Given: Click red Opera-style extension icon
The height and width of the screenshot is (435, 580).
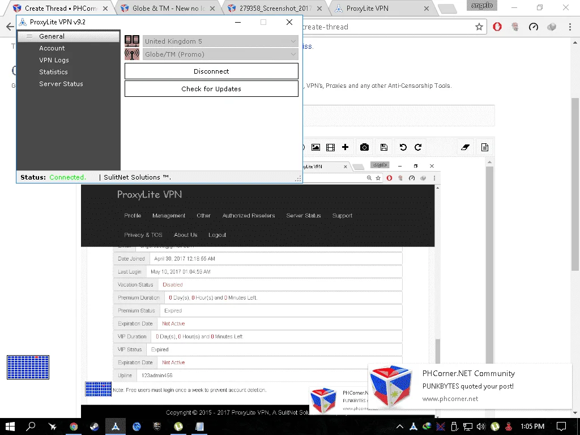Looking at the screenshot, I should tap(497, 27).
